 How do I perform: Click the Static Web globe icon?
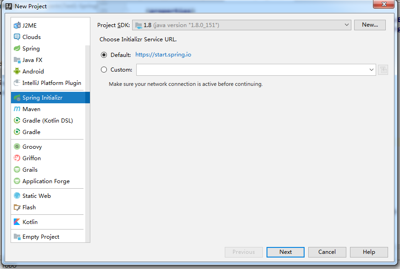(x=17, y=196)
